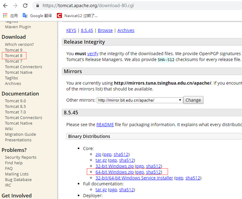Click the browser forward arrow
The height and width of the screenshot is (199, 242).
(15, 6)
